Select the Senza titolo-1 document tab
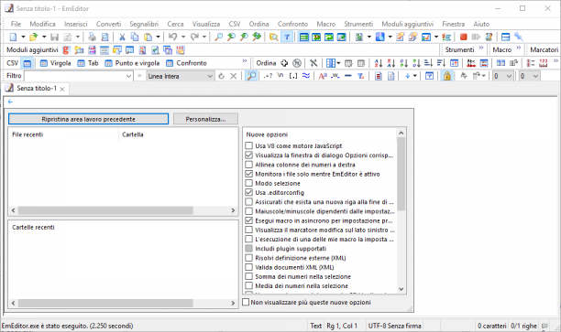This screenshot has height=332, width=561. pos(36,88)
